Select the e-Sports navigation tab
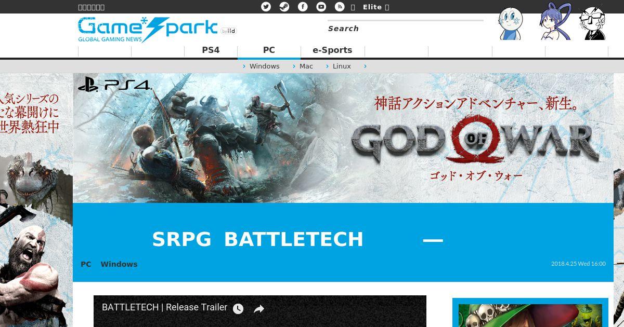Screen dimensions: 624x327 tap(332, 50)
